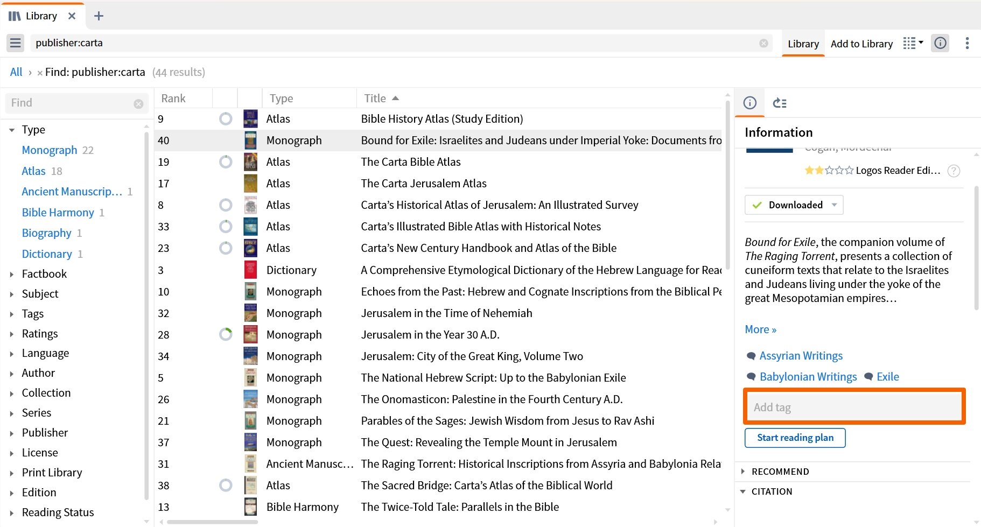Screen dimensions: 981x527
Task: Open the hamburger panel menu icon
Action: tap(15, 43)
